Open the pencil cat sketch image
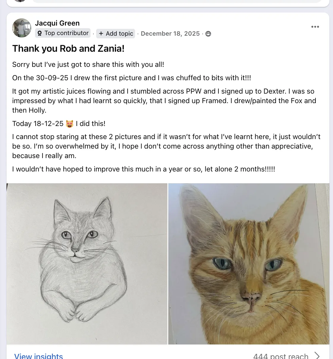333x359 pixels. [x=87, y=264]
